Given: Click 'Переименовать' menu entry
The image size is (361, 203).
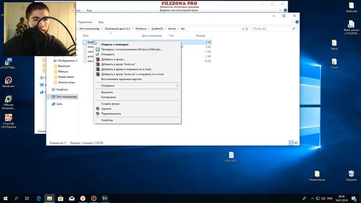Looking at the screenshot, I should (111, 114).
